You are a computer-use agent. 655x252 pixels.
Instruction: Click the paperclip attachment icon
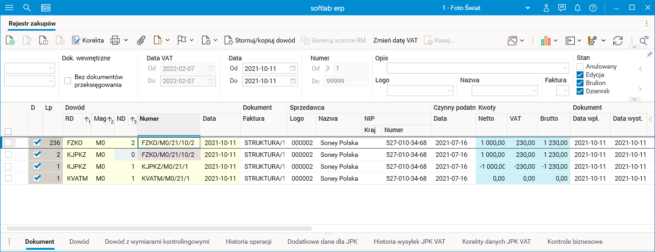point(141,40)
